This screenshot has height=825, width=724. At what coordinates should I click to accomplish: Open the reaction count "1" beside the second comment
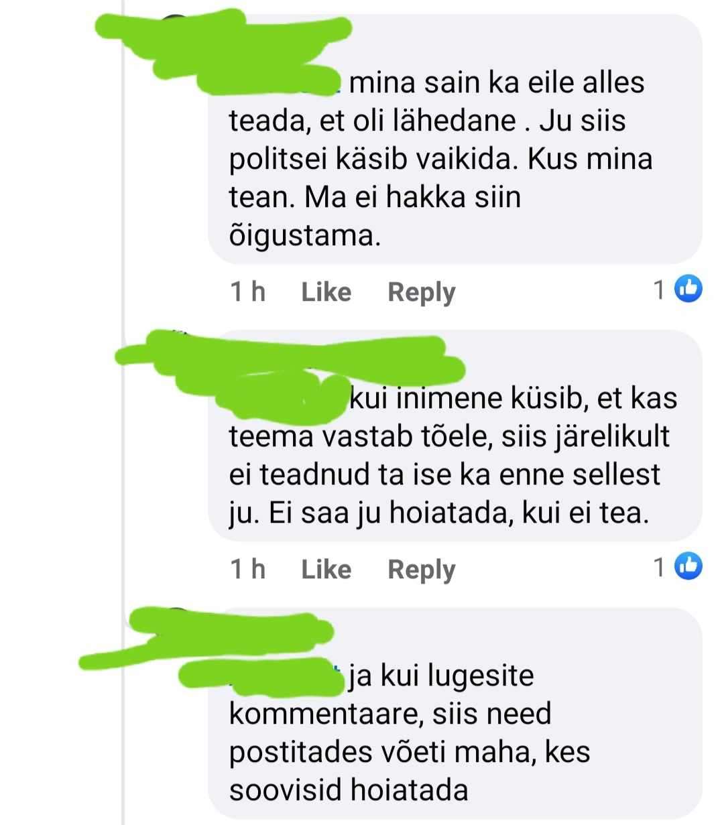(x=660, y=568)
